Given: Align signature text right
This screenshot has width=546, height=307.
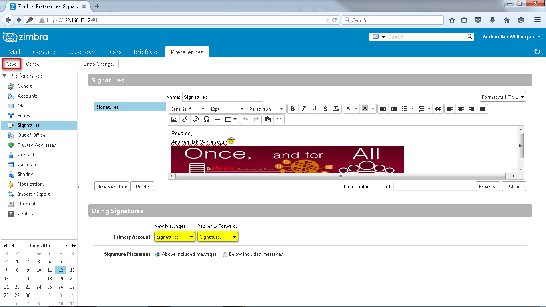Looking at the screenshot, I should pos(472,109).
